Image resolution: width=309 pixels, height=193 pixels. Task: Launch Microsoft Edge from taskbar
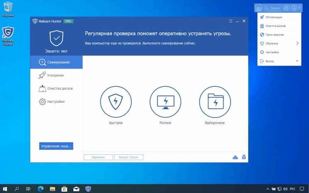point(41,189)
